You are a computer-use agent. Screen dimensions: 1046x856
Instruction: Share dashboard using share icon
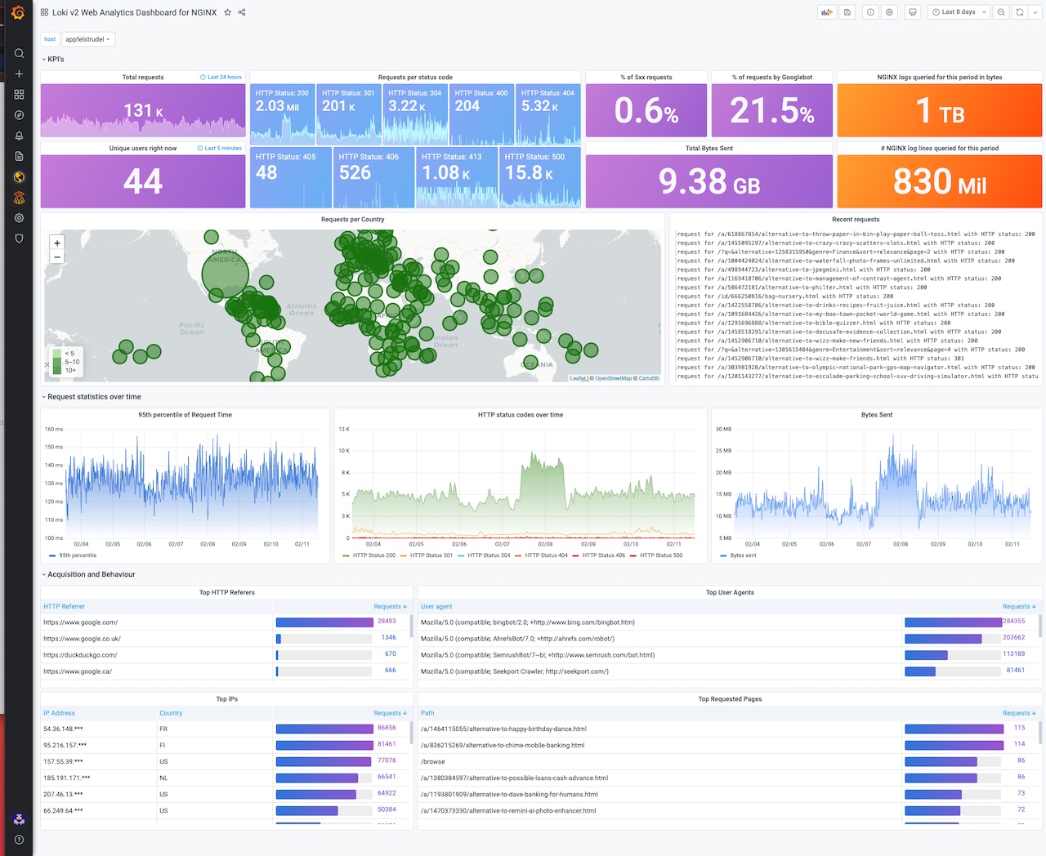tap(242, 12)
